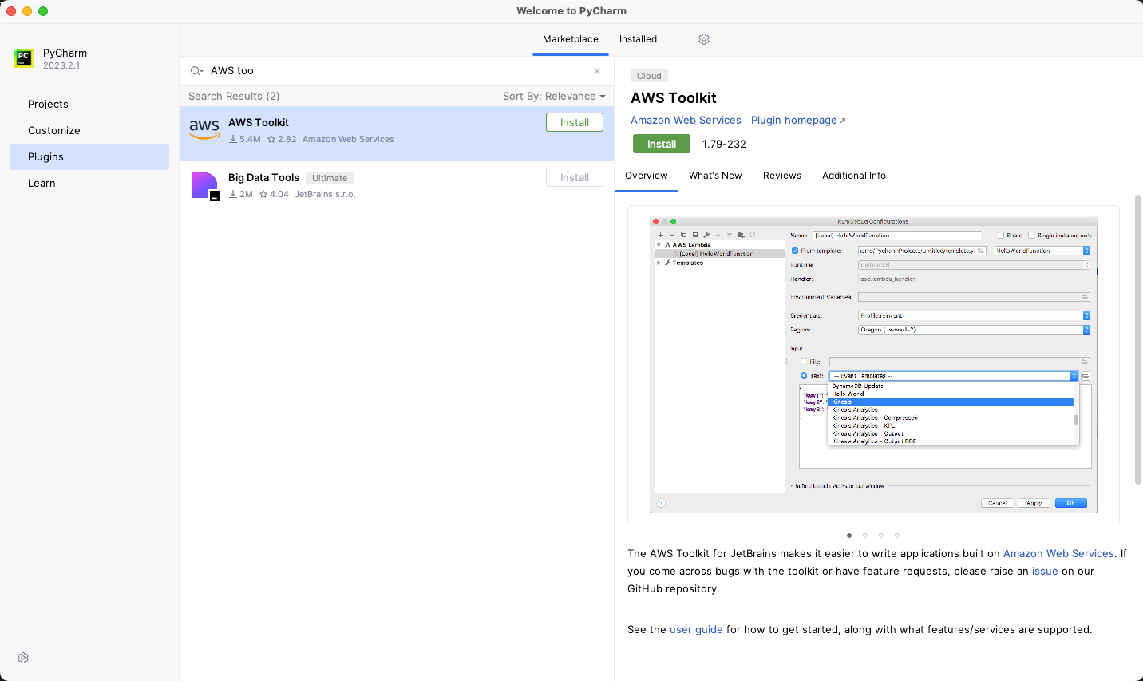Install the AWS Toolkit plugin
Screen dimensions: 1143x681
click(661, 144)
